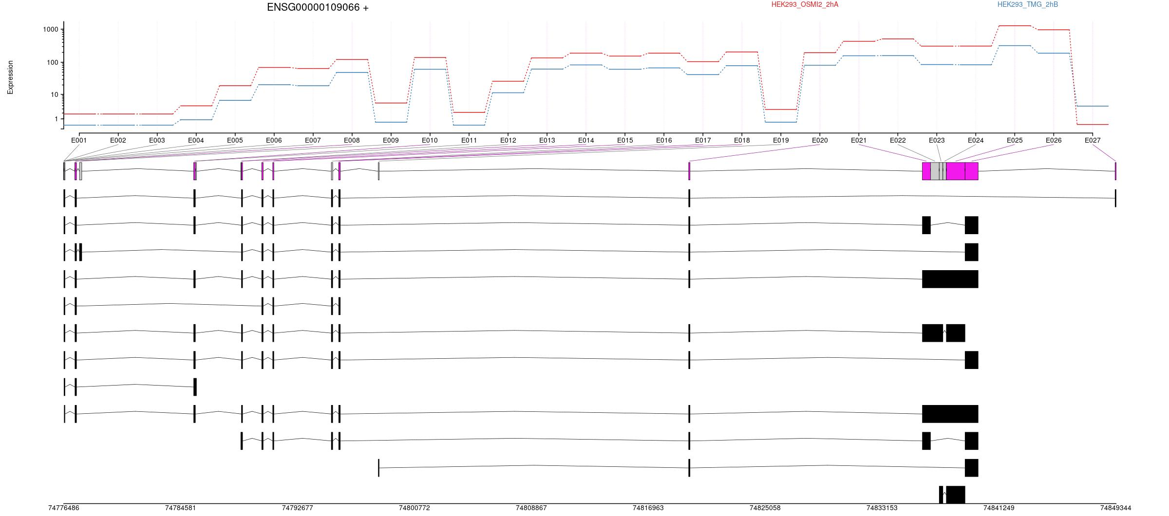Click genomic coordinate 74808867
This screenshot has height=516, width=1169.
(531, 508)
